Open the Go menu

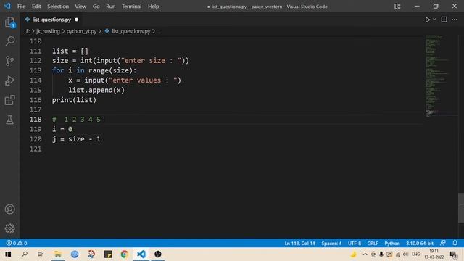pyautogui.click(x=96, y=7)
